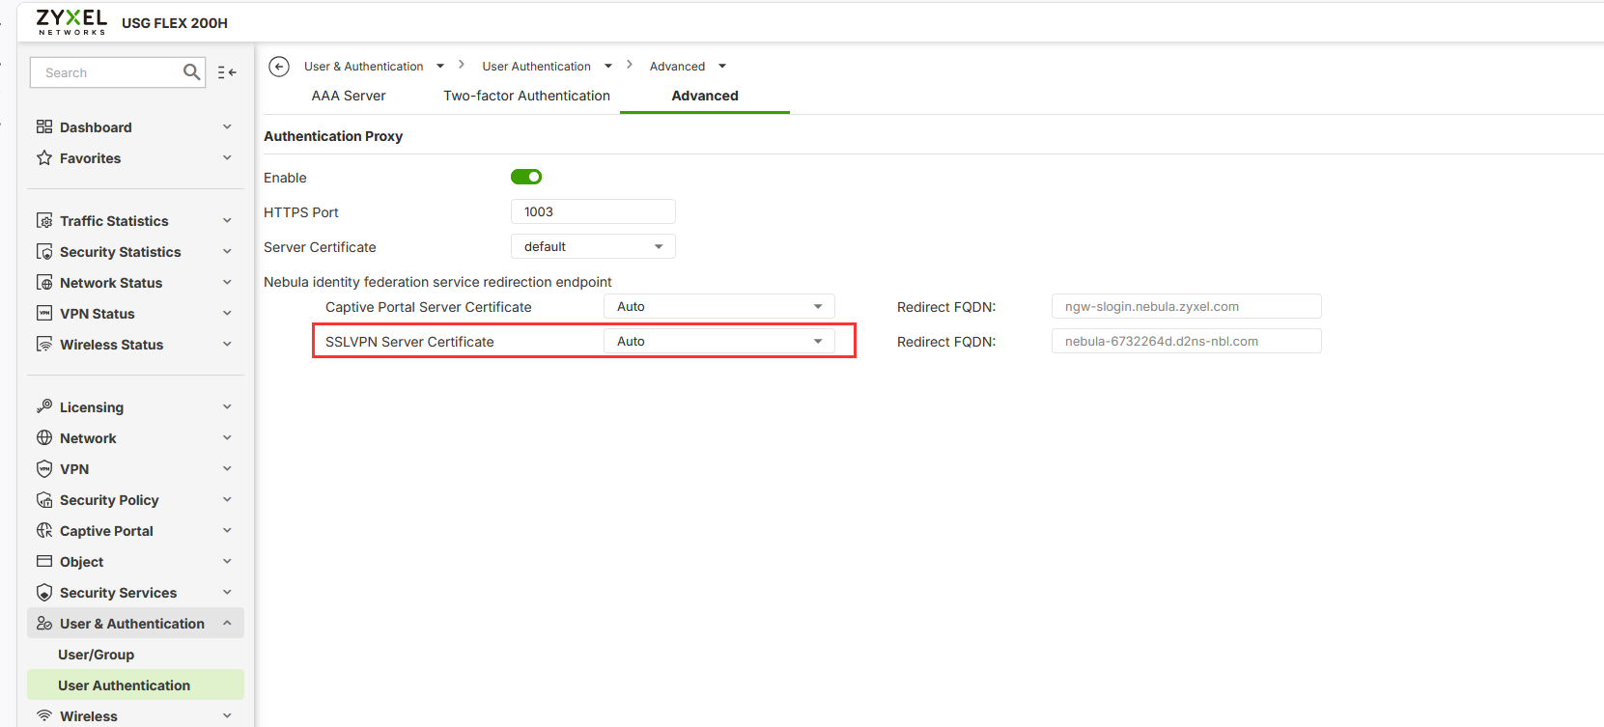Expand the Security Policy chevron
This screenshot has width=1604, height=727.
pos(227,499)
